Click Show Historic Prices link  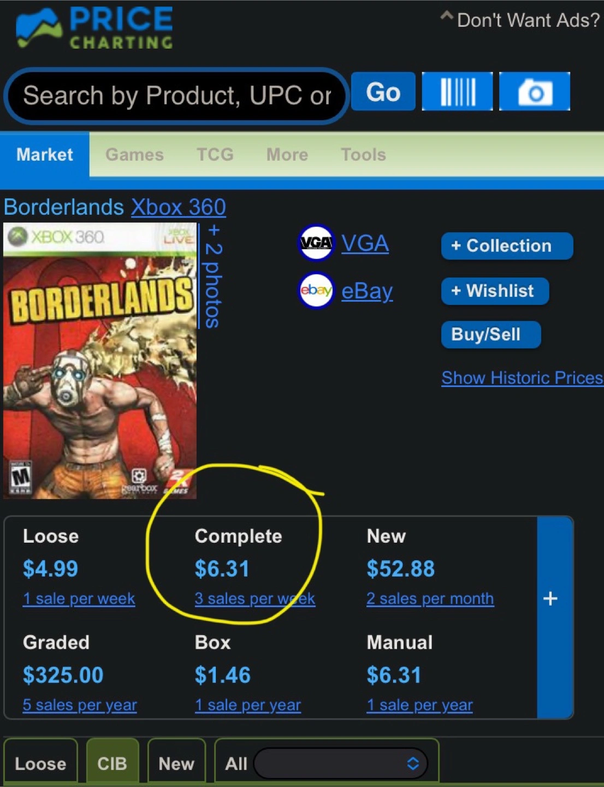point(522,378)
